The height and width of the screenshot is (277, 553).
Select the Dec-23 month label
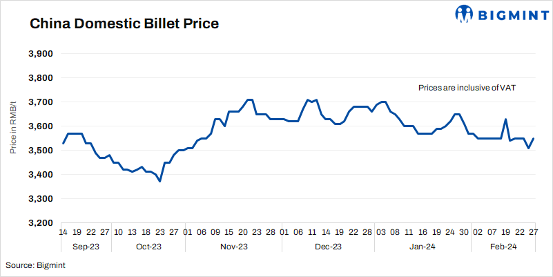pos(328,247)
